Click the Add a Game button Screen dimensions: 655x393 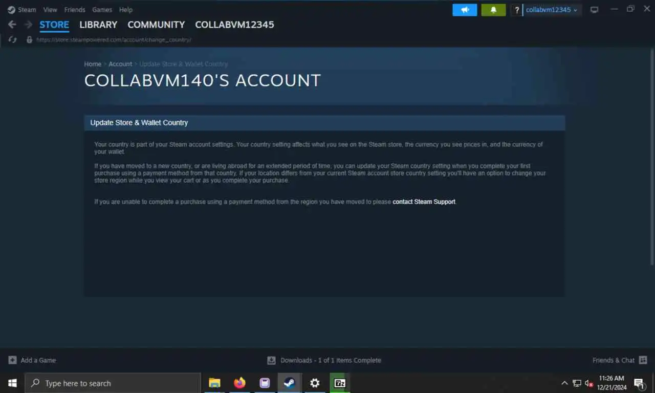(x=32, y=360)
